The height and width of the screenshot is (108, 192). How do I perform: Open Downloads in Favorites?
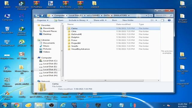pyautogui.click(x=49, y=28)
